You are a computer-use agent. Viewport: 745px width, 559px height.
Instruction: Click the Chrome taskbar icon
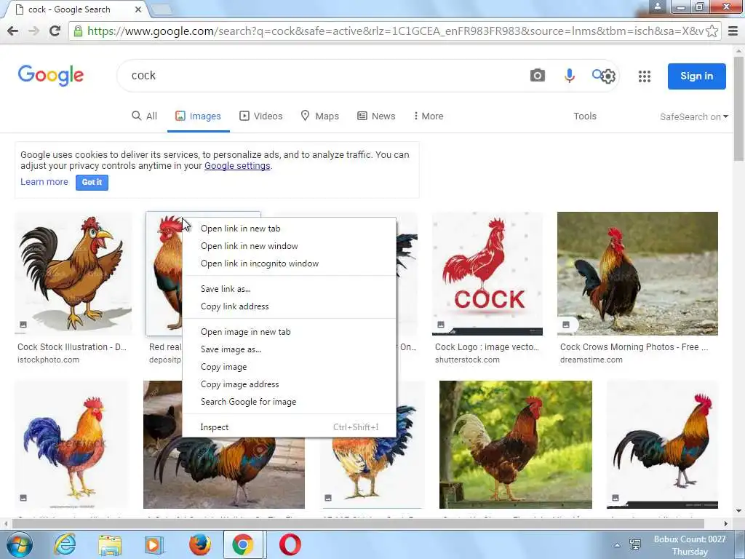pyautogui.click(x=243, y=544)
